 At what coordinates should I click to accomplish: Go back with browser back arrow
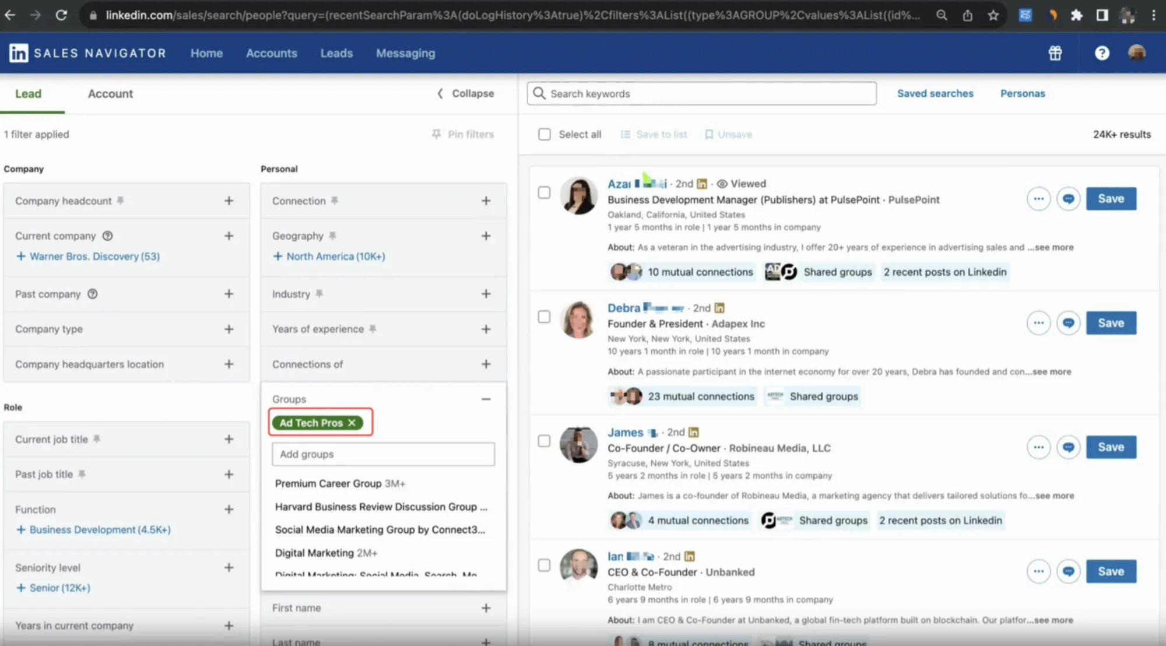(10, 15)
